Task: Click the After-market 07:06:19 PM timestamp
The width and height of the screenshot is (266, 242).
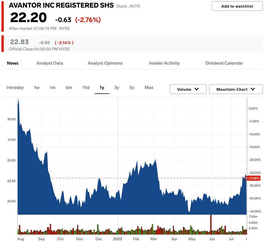Action: tap(33, 29)
